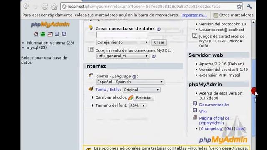Open the 82% font size dropdown
The height and width of the screenshot is (150, 267).
tap(138, 105)
